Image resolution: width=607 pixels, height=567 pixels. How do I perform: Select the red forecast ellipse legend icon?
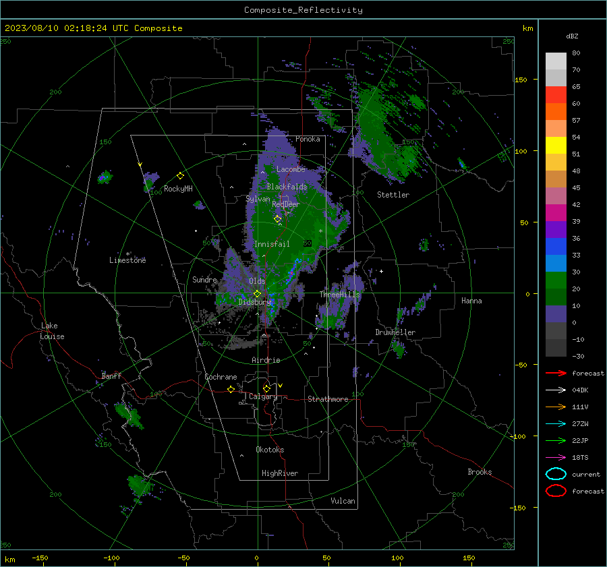coord(556,491)
